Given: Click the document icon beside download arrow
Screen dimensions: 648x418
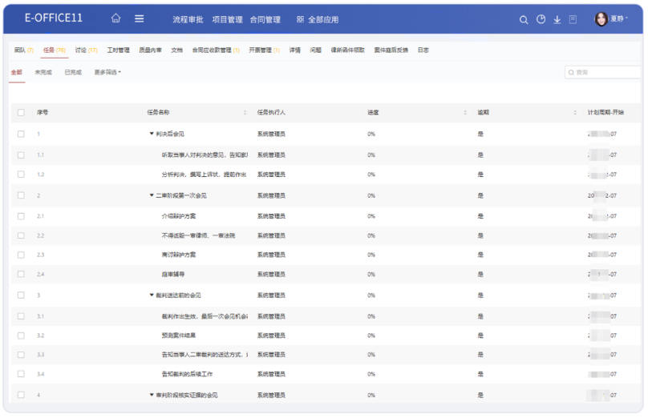Looking at the screenshot, I should (573, 20).
